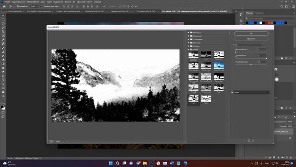Open Word from the taskbar
This screenshot has height=167, width=296.
(x=172, y=163)
